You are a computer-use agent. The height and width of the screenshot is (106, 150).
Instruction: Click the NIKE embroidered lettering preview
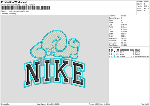pos(54,73)
